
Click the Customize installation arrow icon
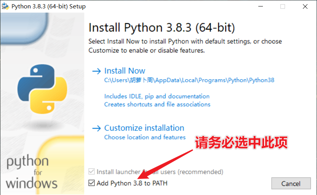point(96,128)
